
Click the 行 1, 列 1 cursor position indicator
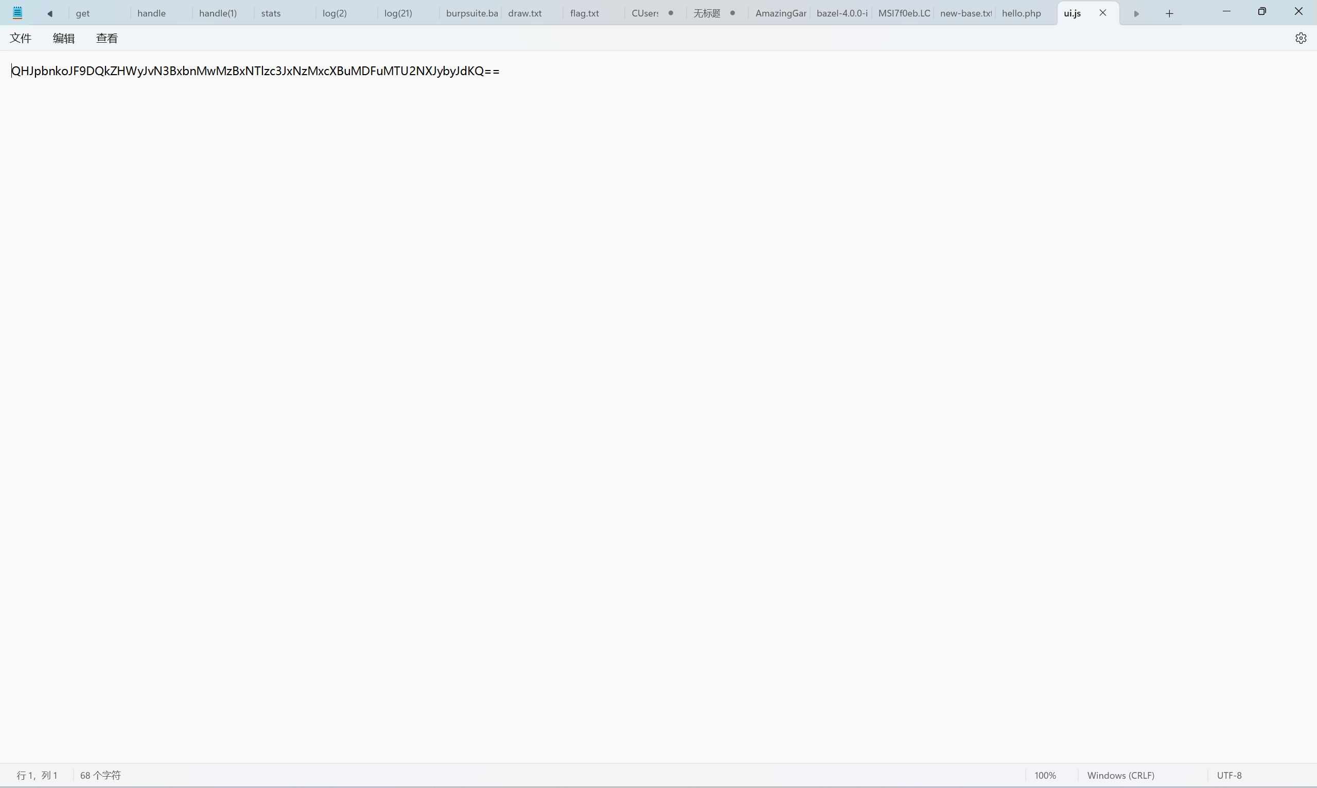coord(37,775)
